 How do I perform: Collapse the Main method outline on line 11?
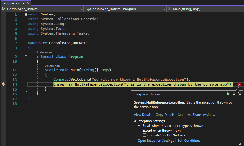(26, 70)
